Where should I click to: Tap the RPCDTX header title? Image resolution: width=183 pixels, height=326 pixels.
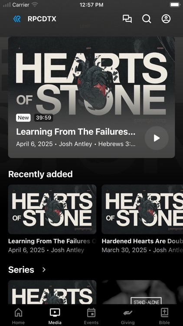pyautogui.click(x=42, y=19)
